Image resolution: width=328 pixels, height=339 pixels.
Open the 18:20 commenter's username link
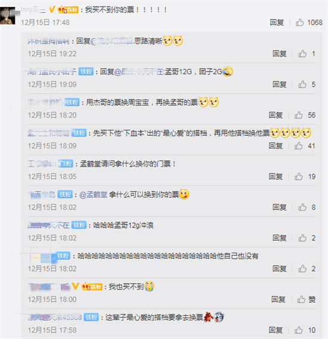pos(45,102)
